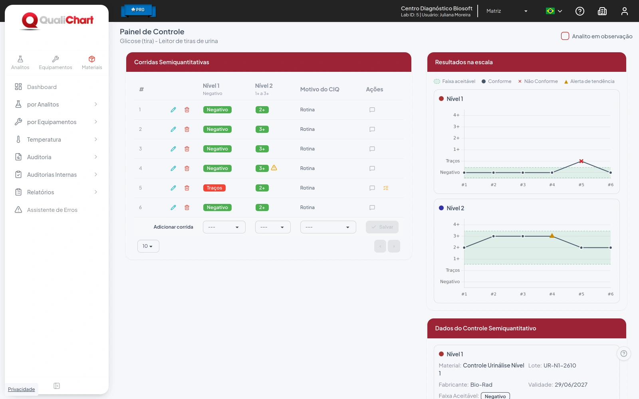Collapse the sidebar with the panel icon

click(57, 386)
